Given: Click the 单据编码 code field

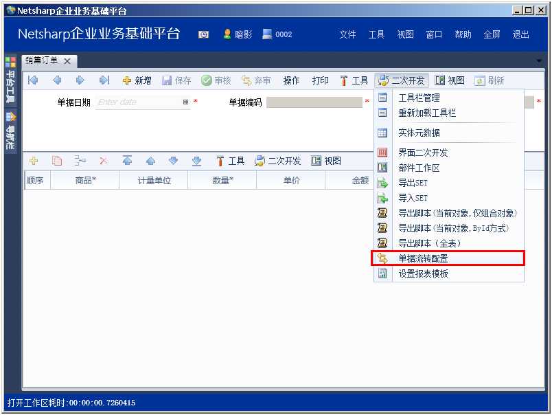Looking at the screenshot, I should (x=314, y=102).
